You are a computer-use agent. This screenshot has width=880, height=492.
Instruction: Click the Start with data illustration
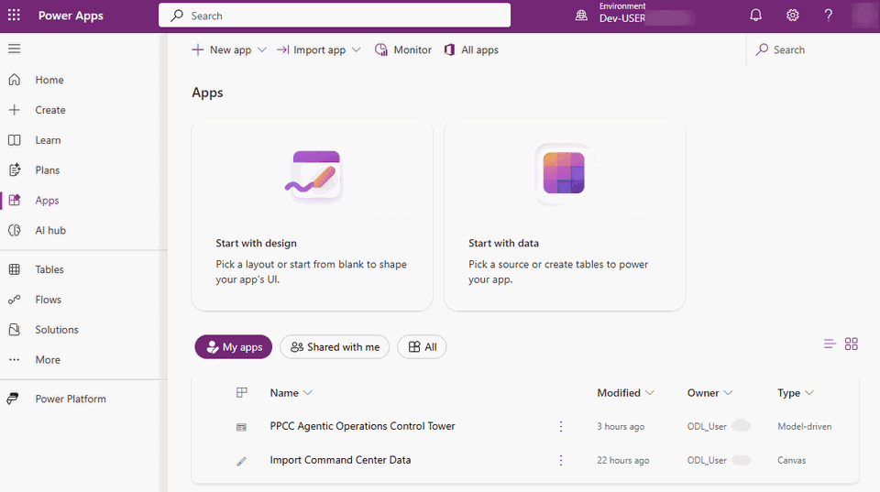click(564, 173)
